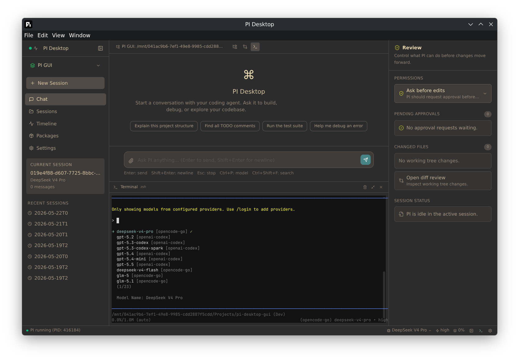The image size is (519, 361).
Task: Toggle terminal from the status bar icon
Action: [481, 331]
